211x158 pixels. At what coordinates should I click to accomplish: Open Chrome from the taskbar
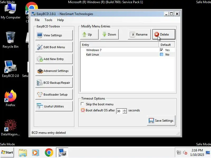[49, 152]
